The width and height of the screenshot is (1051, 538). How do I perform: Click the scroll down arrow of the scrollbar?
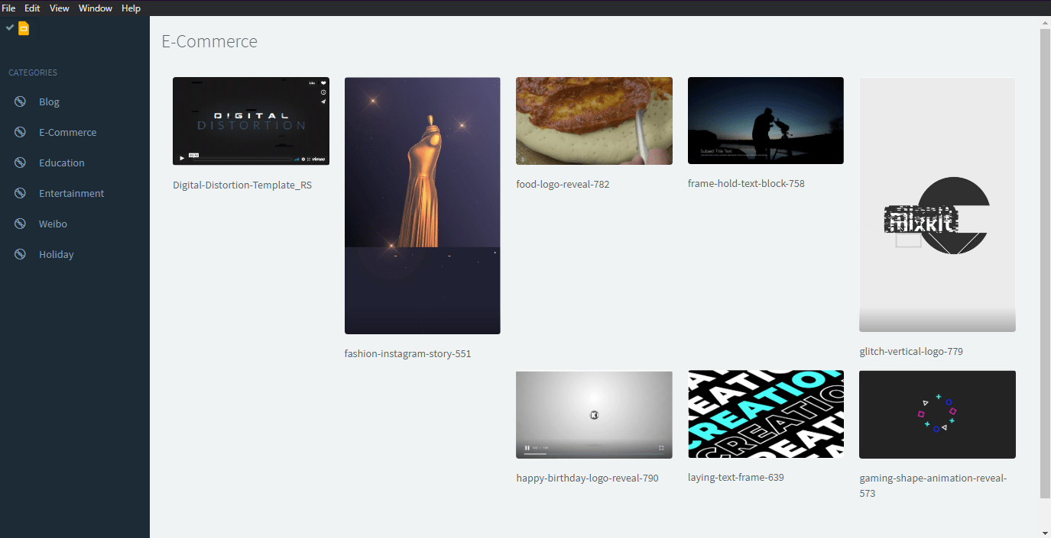point(1045,532)
